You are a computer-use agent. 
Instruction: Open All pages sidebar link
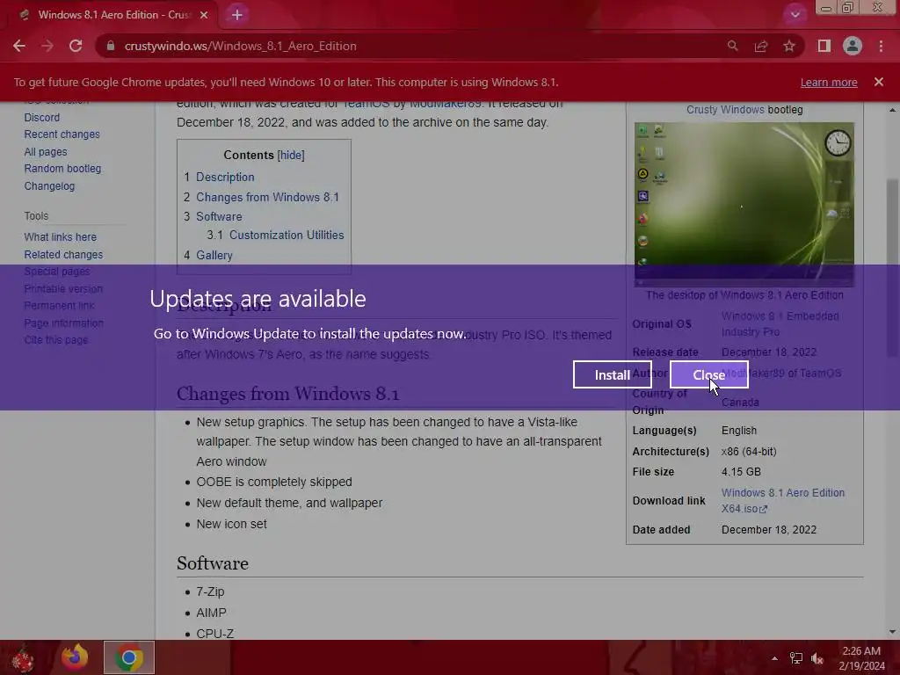click(46, 152)
